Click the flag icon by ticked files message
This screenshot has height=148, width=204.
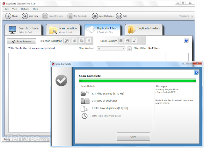9,48
